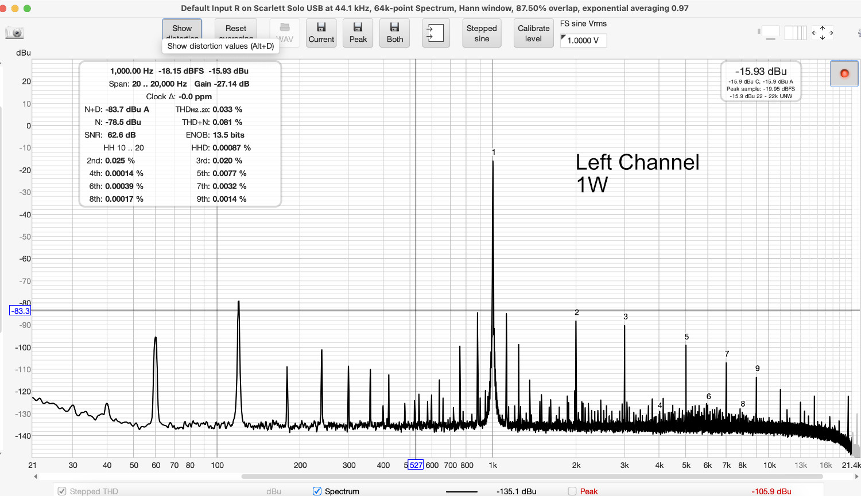Edit the 1.0000 V input field
Viewport: 861px width, 496px height.
pyautogui.click(x=587, y=40)
